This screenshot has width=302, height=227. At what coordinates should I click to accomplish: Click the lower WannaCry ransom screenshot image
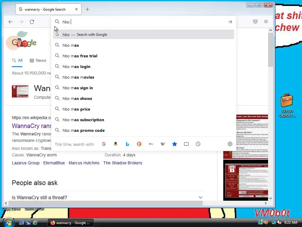246,180
